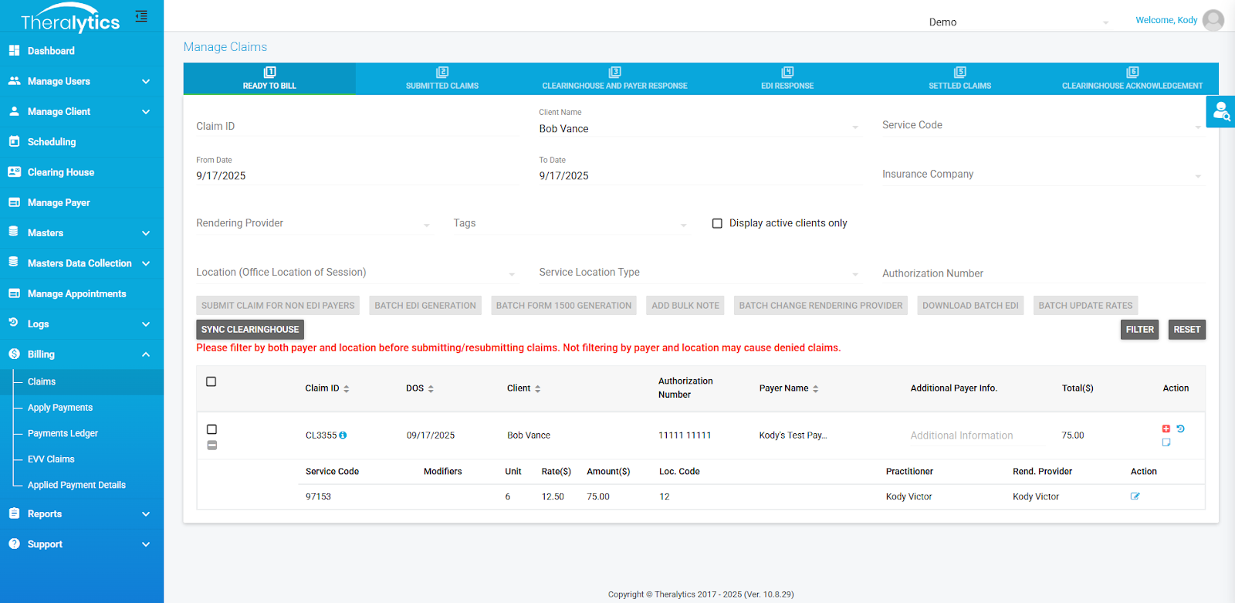
Task: Click Batch Form 1500 Generation button
Action: coord(563,306)
